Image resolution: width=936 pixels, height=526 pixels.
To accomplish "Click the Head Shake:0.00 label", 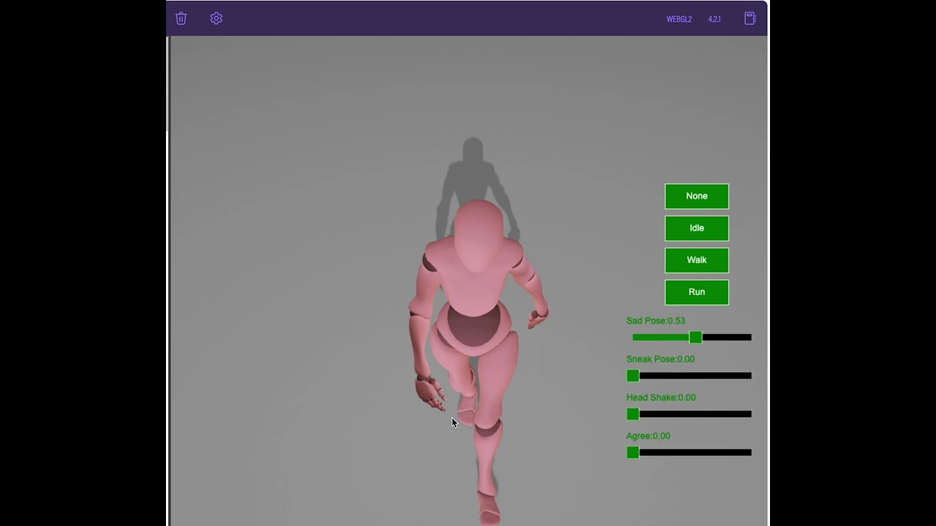I will (661, 397).
